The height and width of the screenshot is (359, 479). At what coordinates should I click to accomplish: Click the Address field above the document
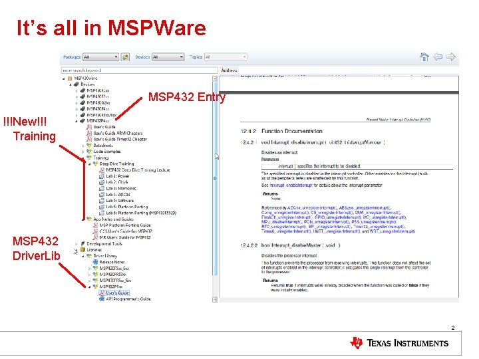[x=348, y=70]
